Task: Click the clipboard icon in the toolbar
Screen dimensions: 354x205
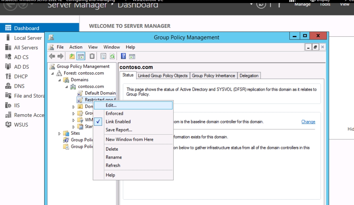Action: click(92, 56)
